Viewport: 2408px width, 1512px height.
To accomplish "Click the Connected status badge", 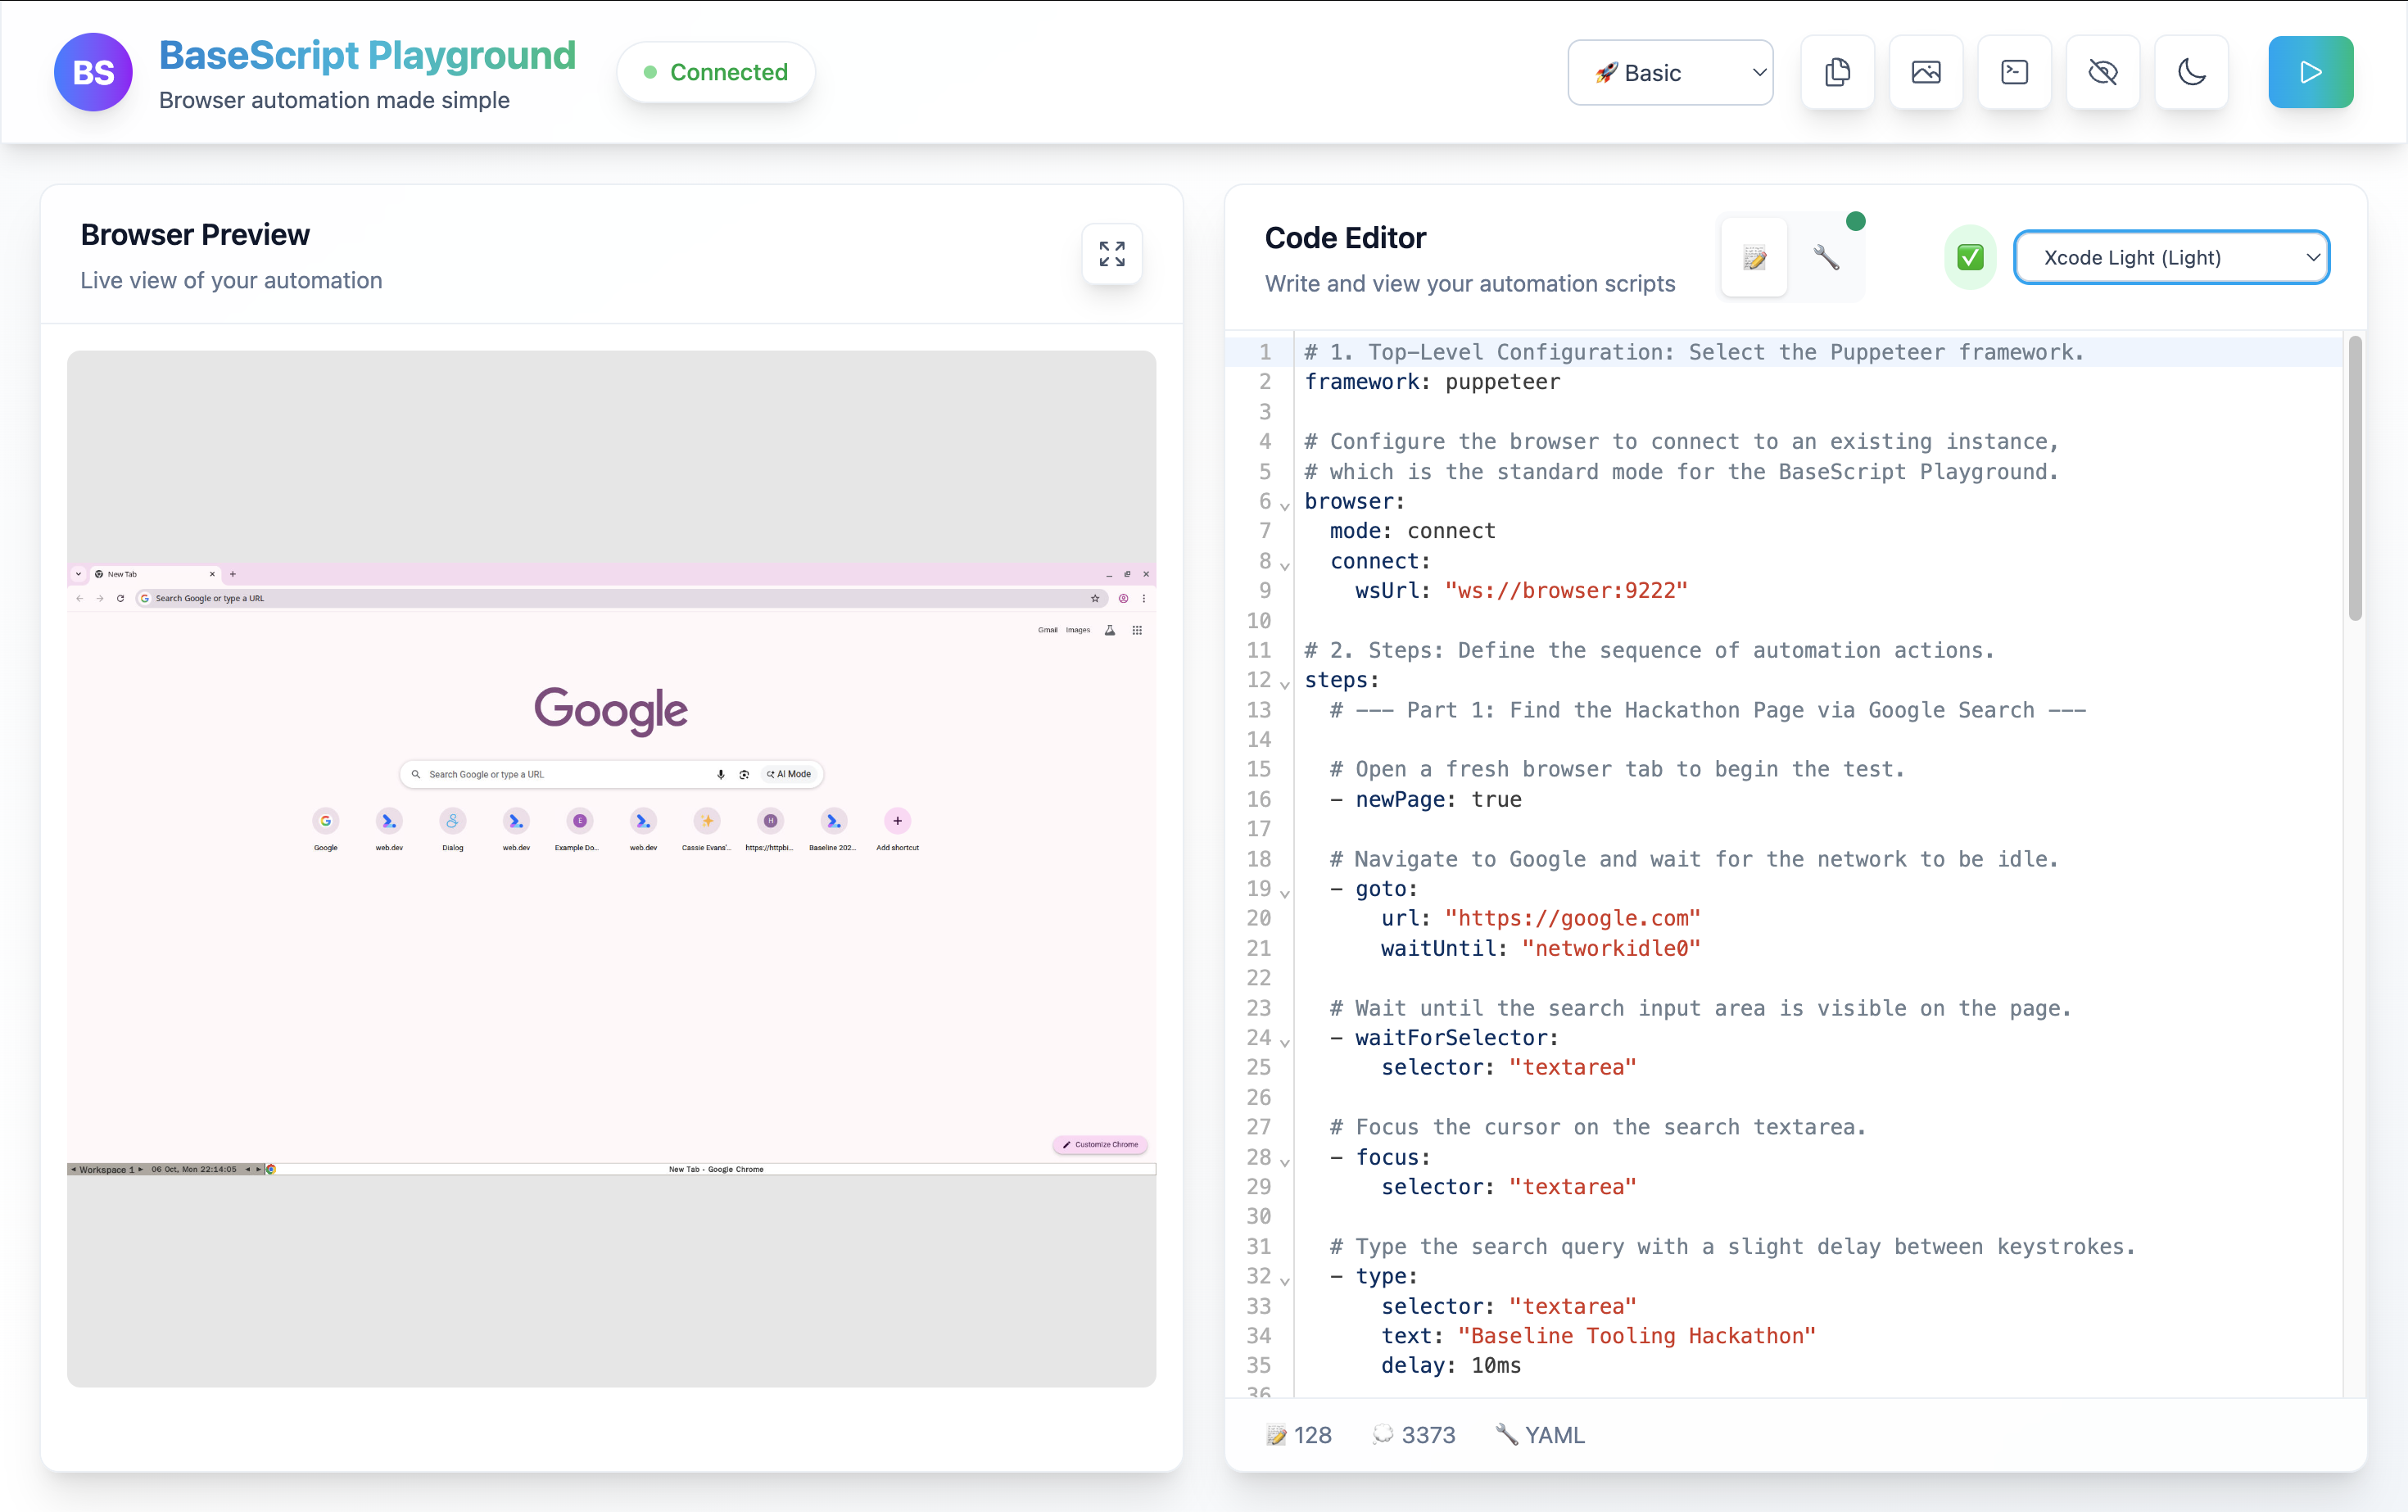I will tap(716, 72).
